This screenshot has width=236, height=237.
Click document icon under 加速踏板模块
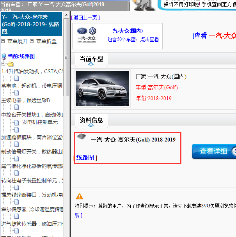[x=17, y=144]
